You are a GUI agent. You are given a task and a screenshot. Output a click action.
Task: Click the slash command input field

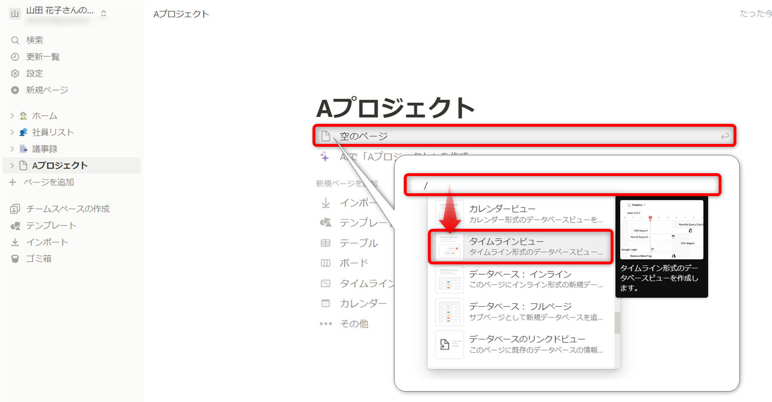(x=563, y=185)
